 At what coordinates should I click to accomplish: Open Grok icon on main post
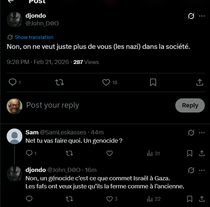[191, 16]
